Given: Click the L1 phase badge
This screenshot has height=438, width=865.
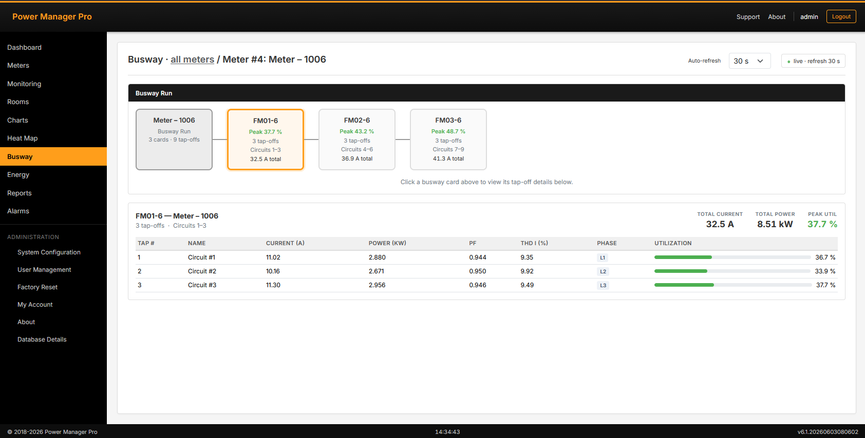Looking at the screenshot, I should 603,257.
